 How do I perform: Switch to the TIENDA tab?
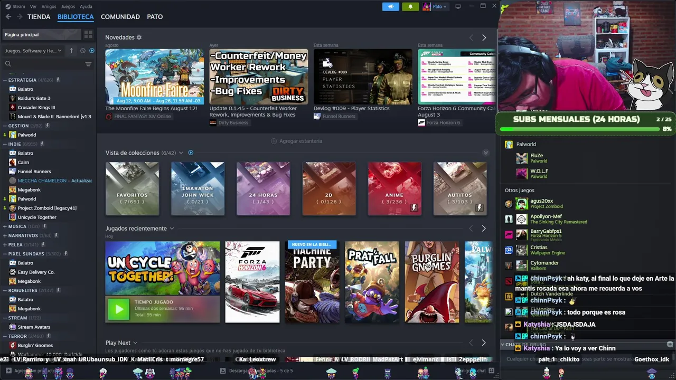tap(39, 17)
